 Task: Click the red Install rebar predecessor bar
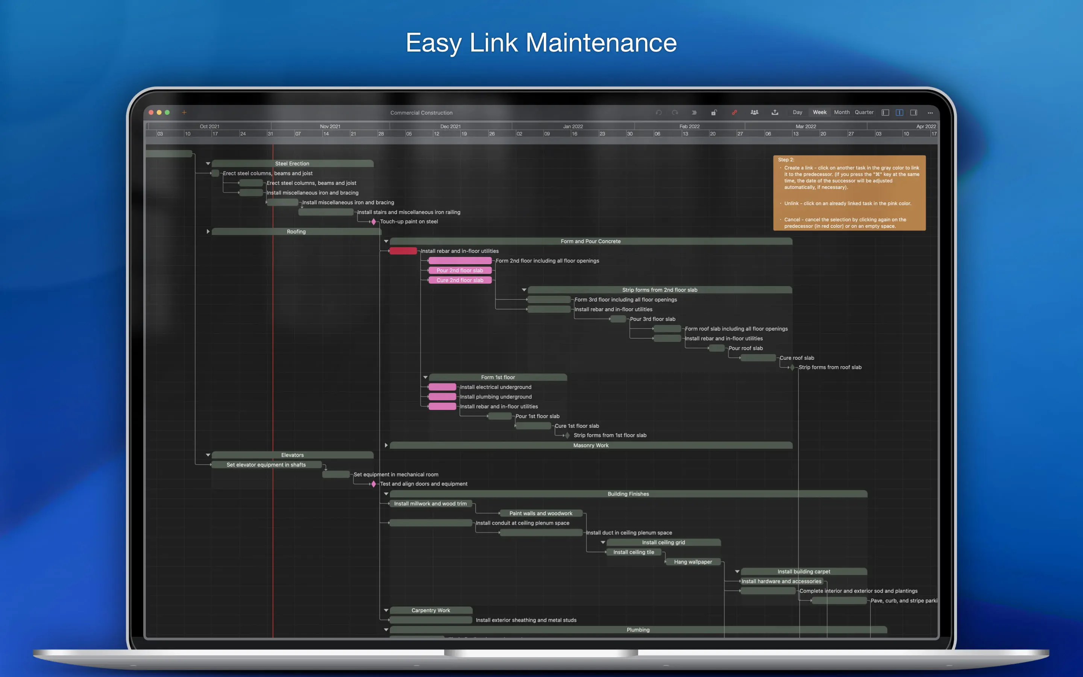tap(403, 251)
